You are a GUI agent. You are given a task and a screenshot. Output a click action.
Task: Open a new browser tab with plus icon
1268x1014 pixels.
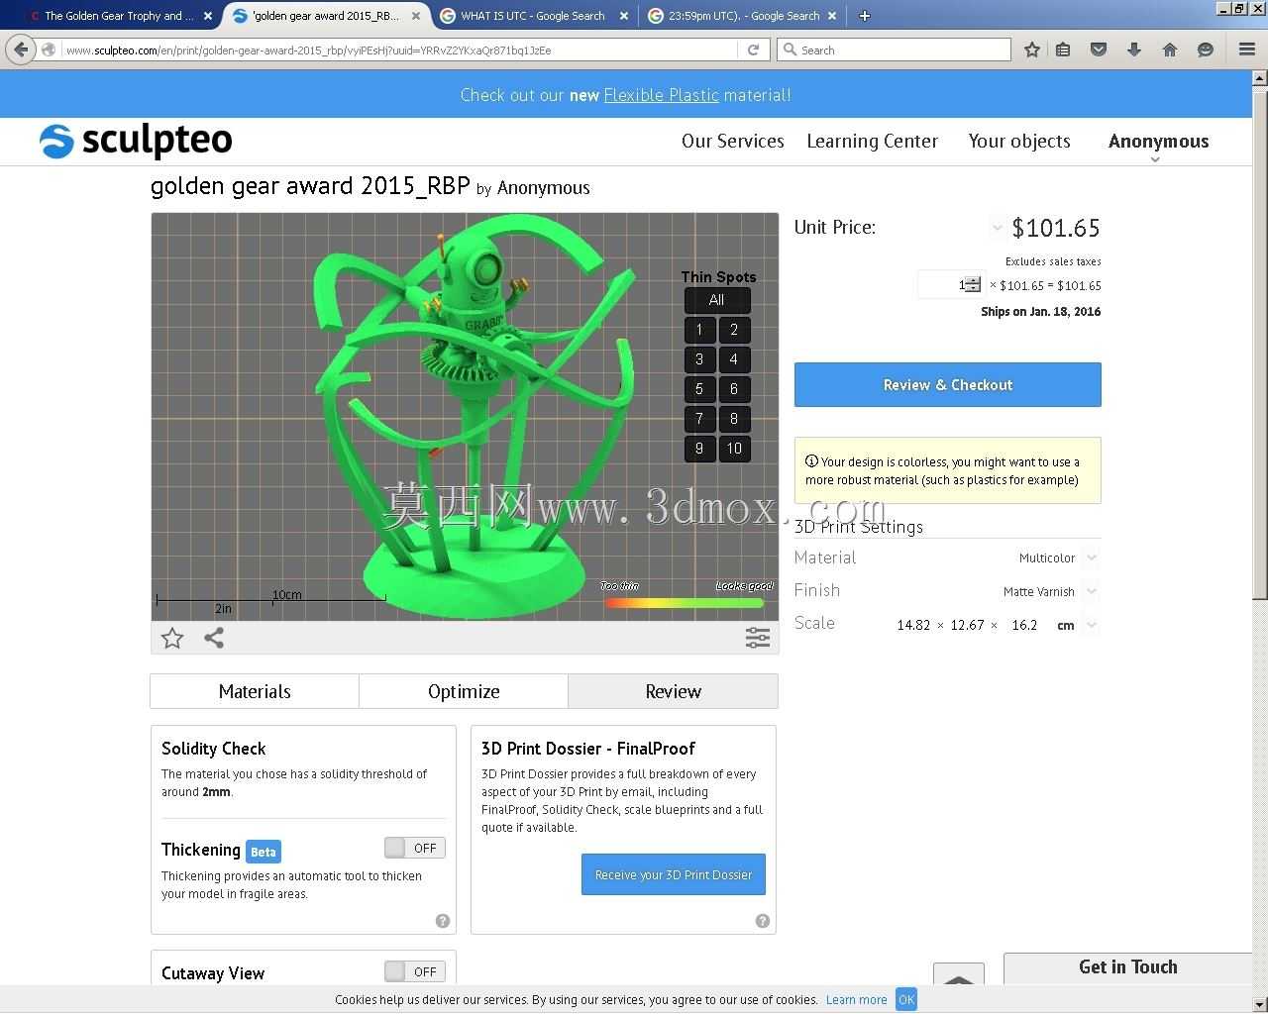(864, 16)
